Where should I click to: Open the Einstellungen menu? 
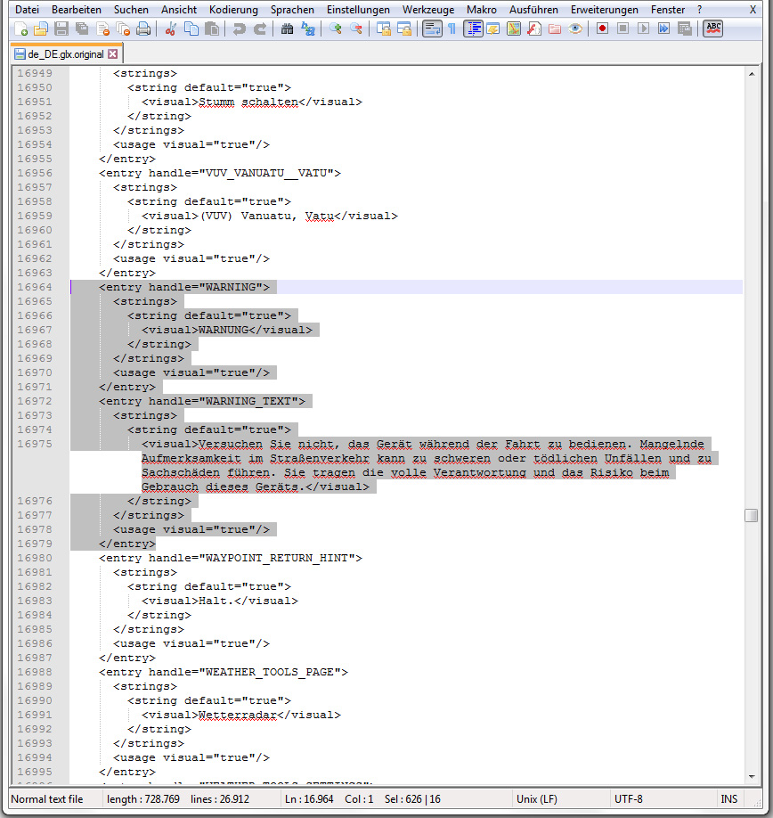(358, 10)
